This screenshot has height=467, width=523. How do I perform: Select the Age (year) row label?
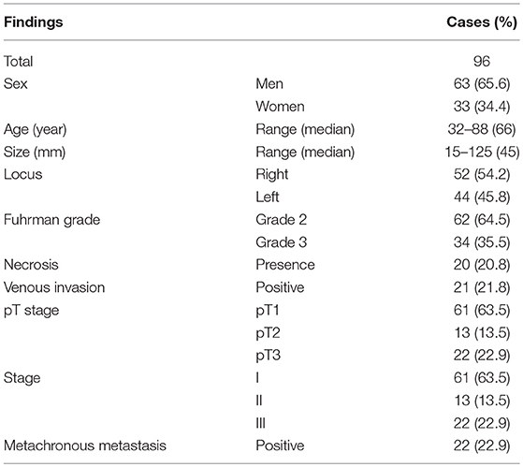point(35,129)
